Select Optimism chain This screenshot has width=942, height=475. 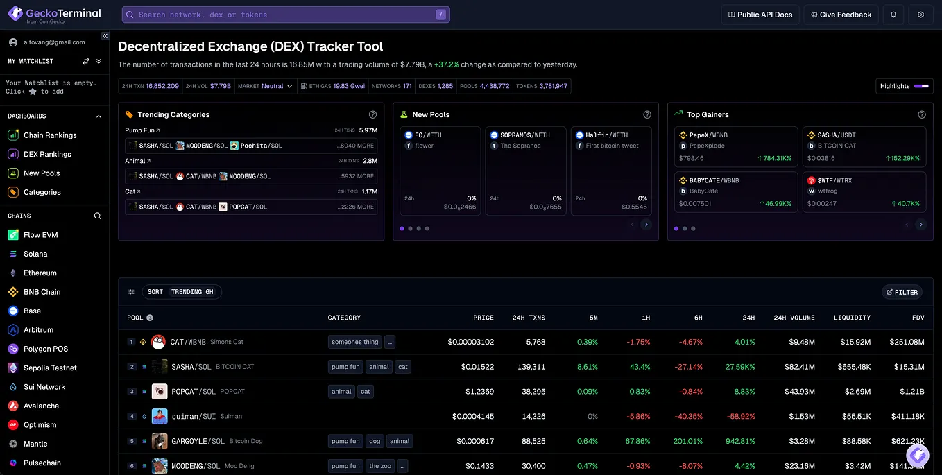pyautogui.click(x=40, y=425)
